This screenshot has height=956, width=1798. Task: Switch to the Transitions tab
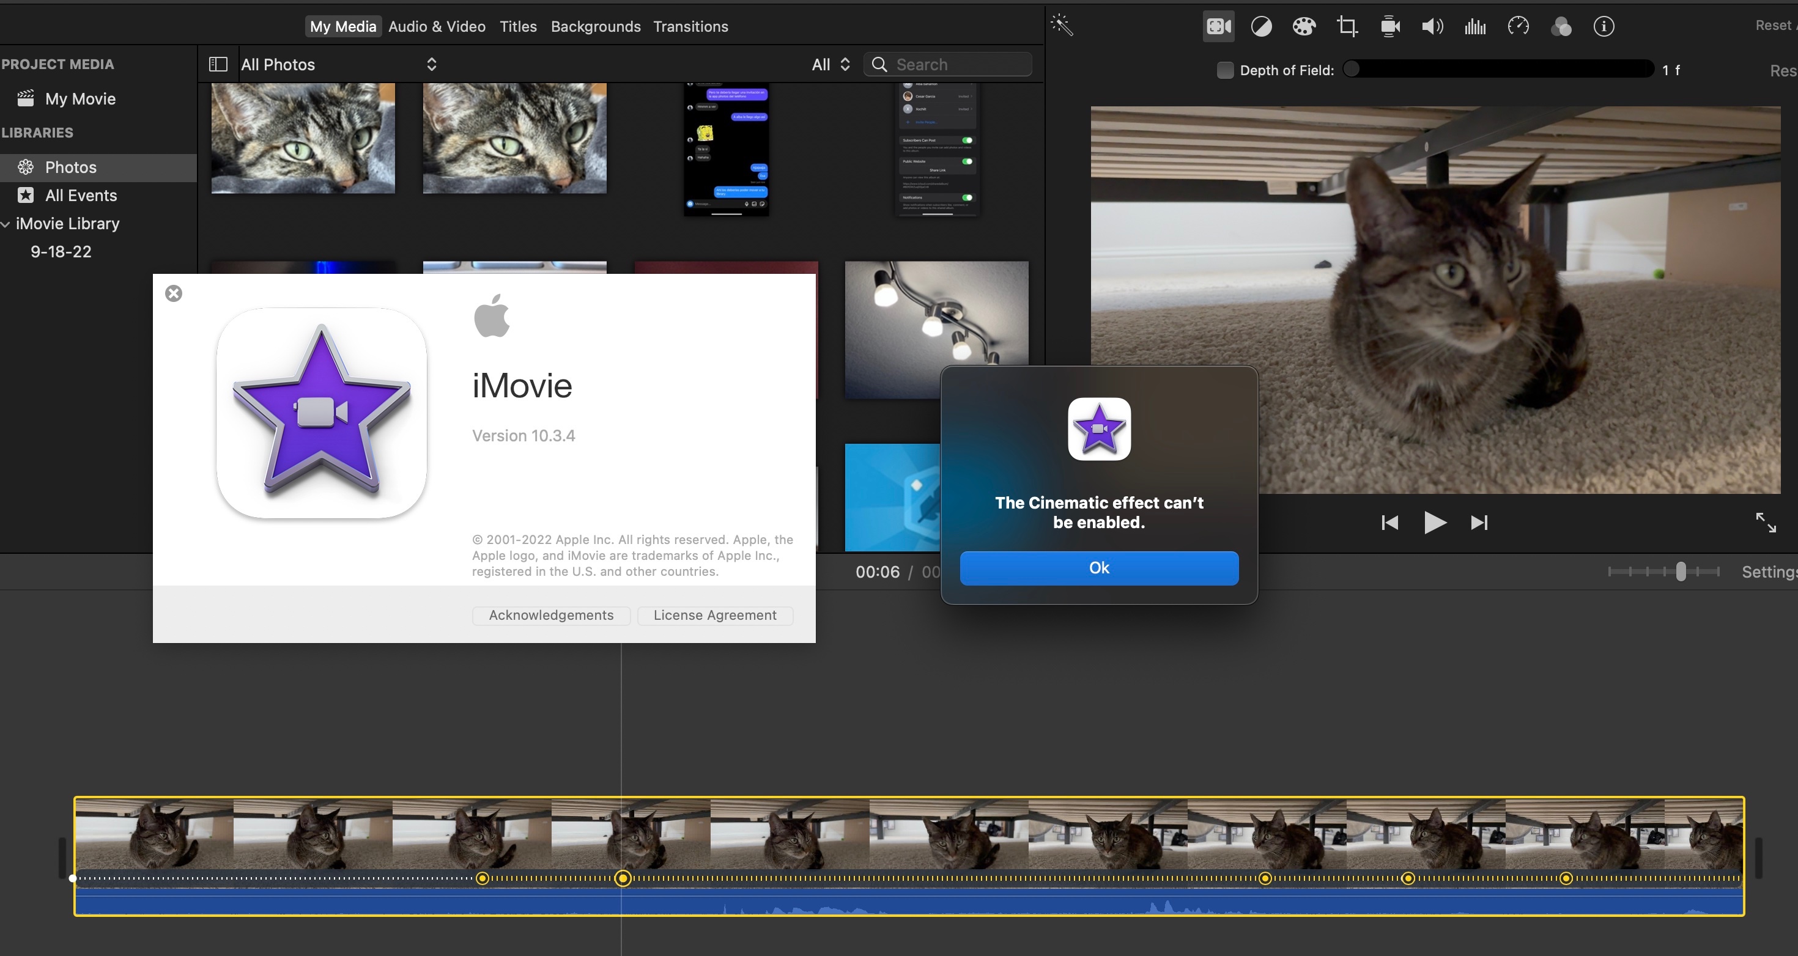(x=690, y=26)
